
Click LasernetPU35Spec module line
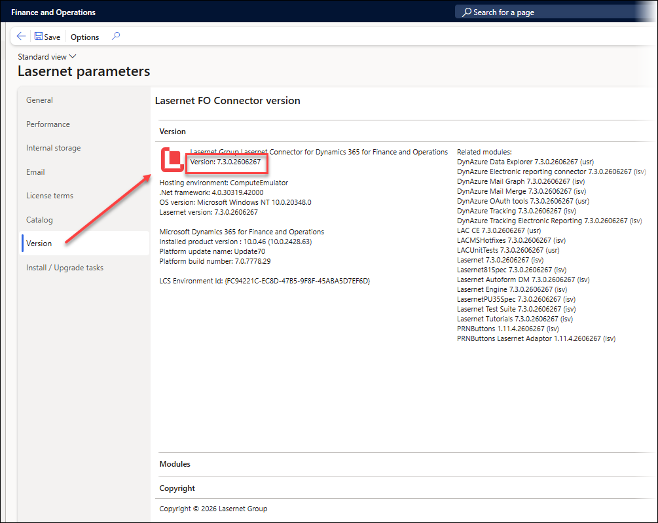[516, 299]
